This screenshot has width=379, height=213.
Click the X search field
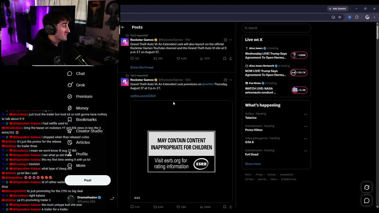coord(276,28)
